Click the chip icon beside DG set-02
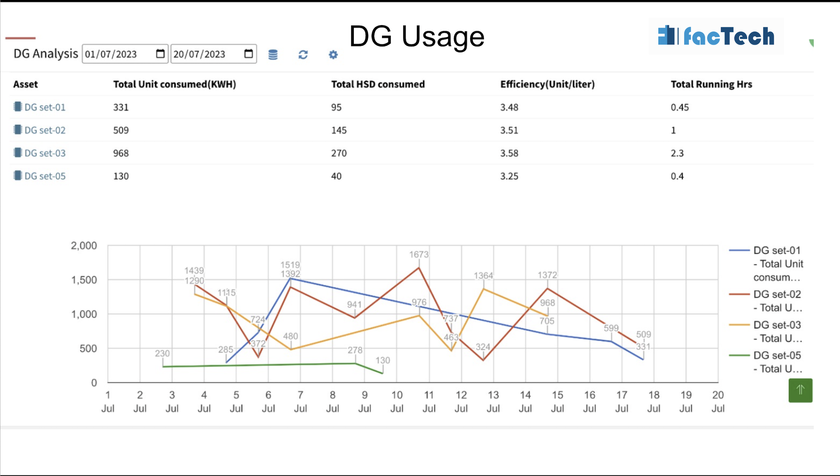Screen dimensions: 840x476 [x=17, y=130]
